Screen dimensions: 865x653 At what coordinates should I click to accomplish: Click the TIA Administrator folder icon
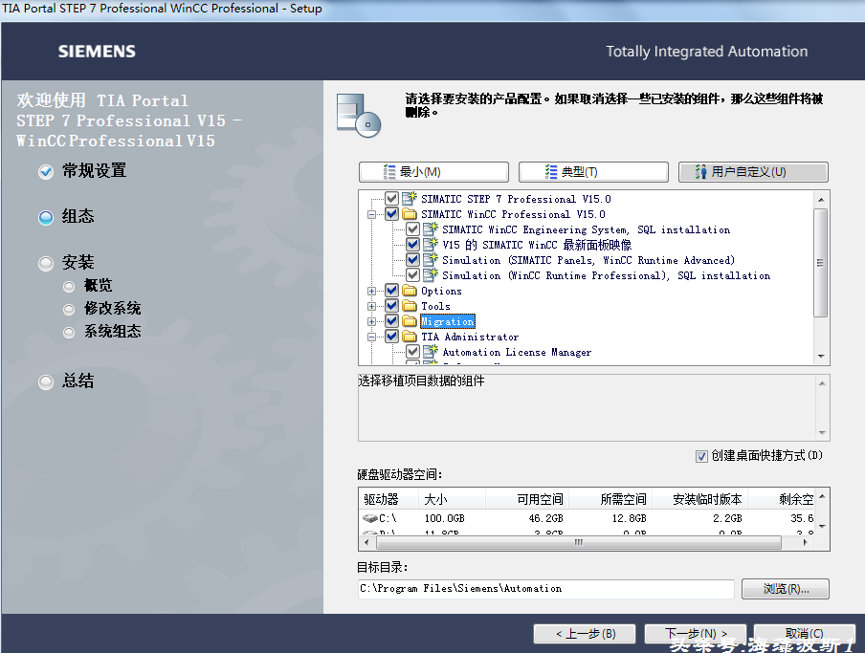[x=410, y=337]
